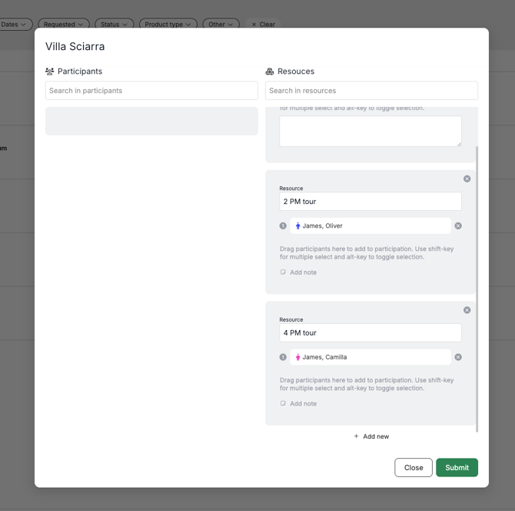515x511 pixels.
Task: Edit the 2 PM tour resource name
Action: pyautogui.click(x=370, y=202)
